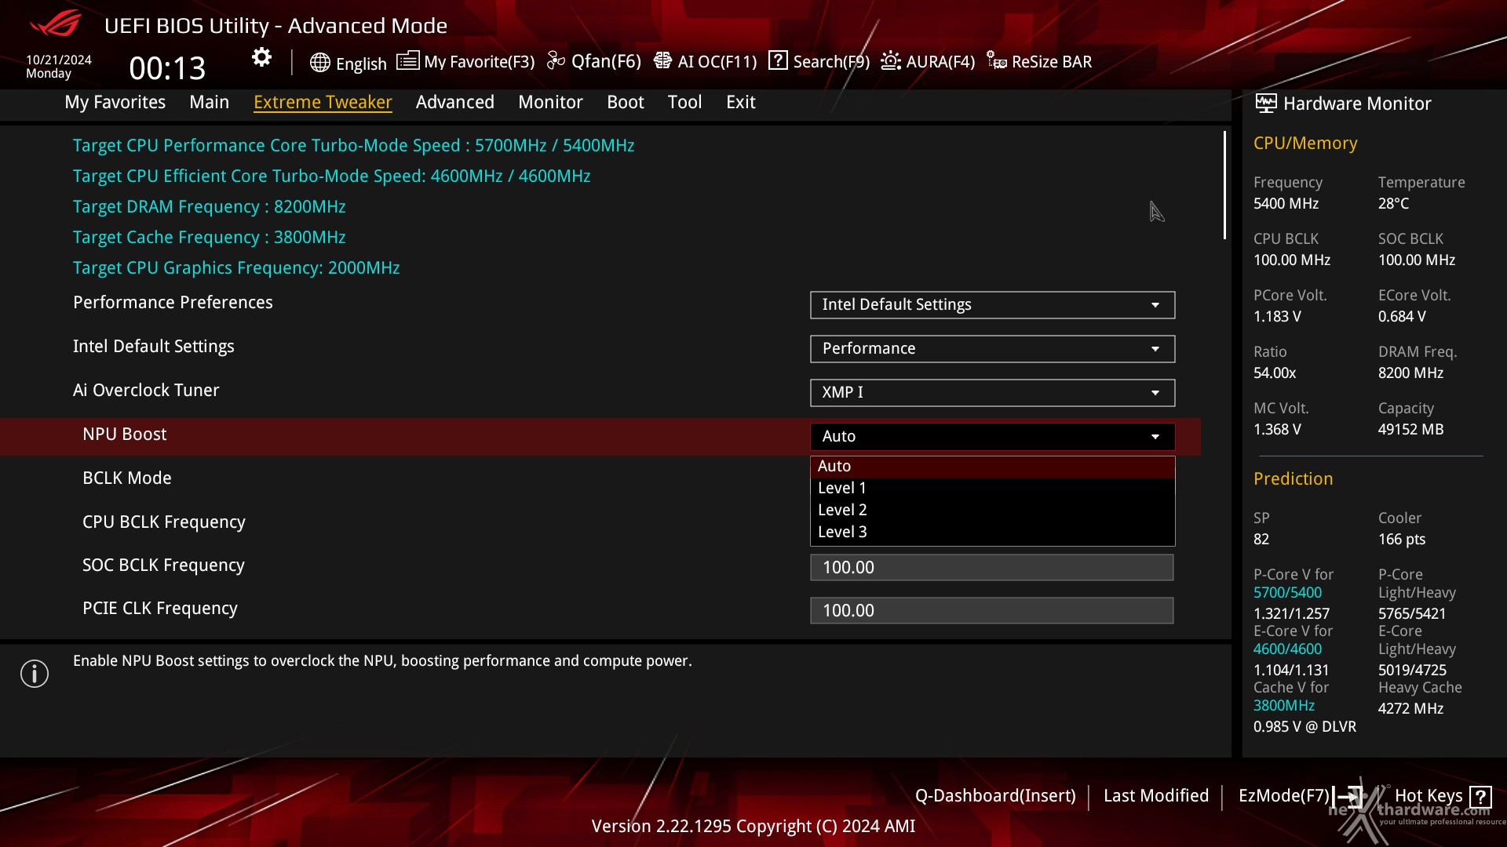Switch to My Favorites tab
This screenshot has width=1507, height=847.
coord(115,102)
